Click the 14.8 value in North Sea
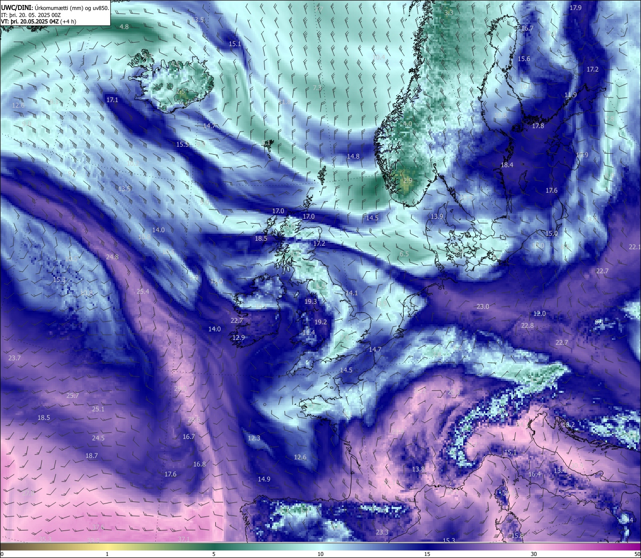The height and width of the screenshot is (558, 641). coord(353,156)
